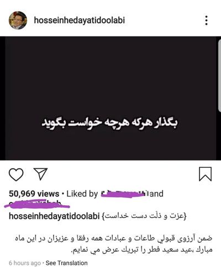Select the braced caption title {عزت و ذلت دست خداست}
Image resolution: width=221 pixels, height=267 pixels.
pyautogui.click(x=145, y=216)
